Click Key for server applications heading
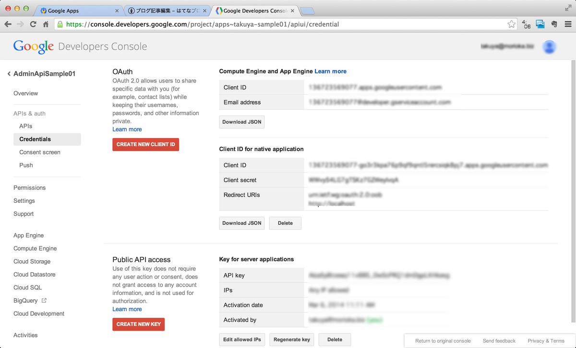 256,259
